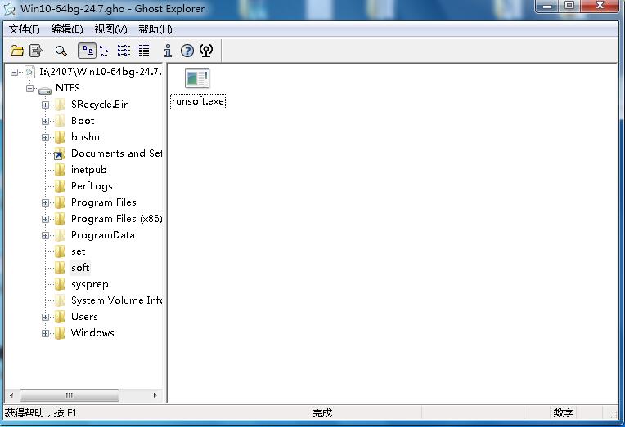Screen dimensions: 625x427
Task: Click the soft folder icon
Action: [60, 268]
